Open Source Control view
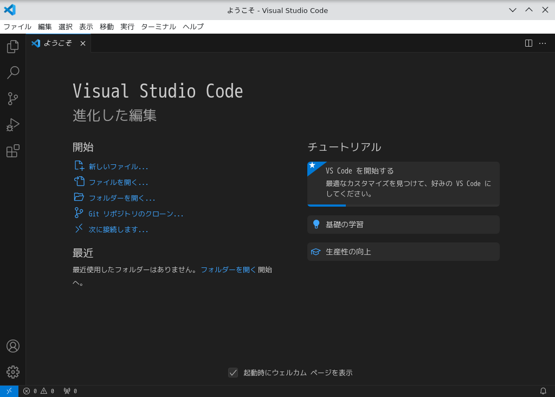Screen dimensions: 555x397 click(13, 99)
